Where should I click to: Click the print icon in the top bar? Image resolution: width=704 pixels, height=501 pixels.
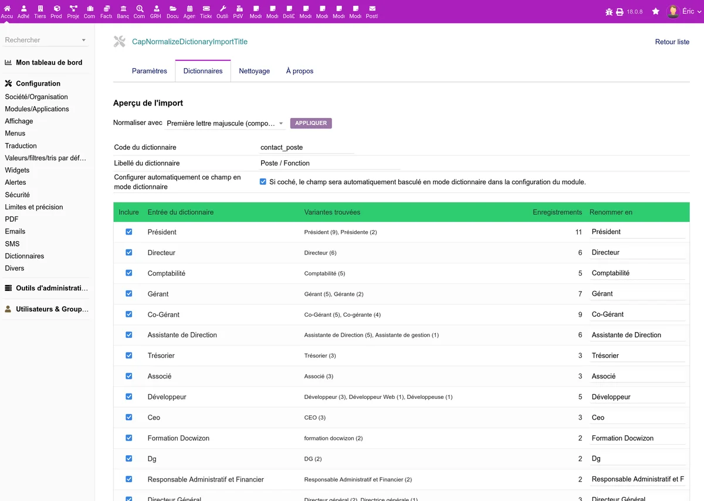[620, 12]
